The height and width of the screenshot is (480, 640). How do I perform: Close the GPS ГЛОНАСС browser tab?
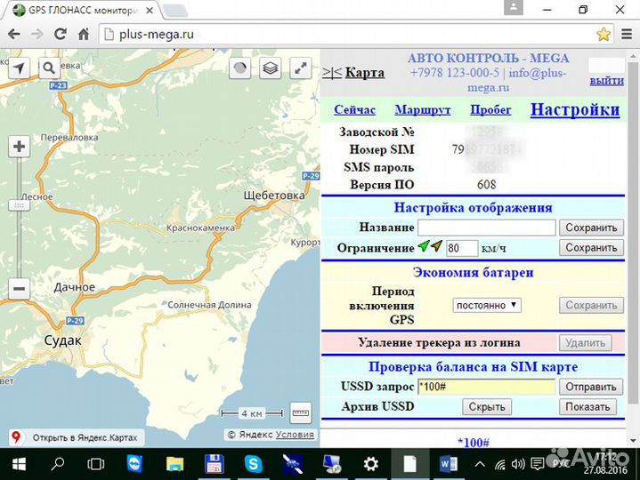tap(150, 10)
